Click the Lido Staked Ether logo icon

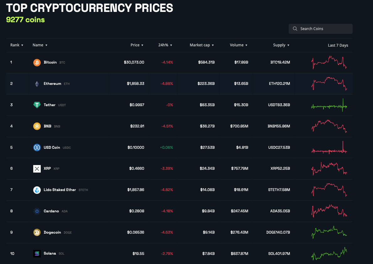[x=37, y=190]
